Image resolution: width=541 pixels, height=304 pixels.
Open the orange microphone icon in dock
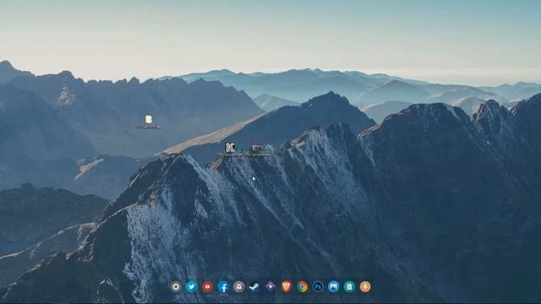coord(365,287)
